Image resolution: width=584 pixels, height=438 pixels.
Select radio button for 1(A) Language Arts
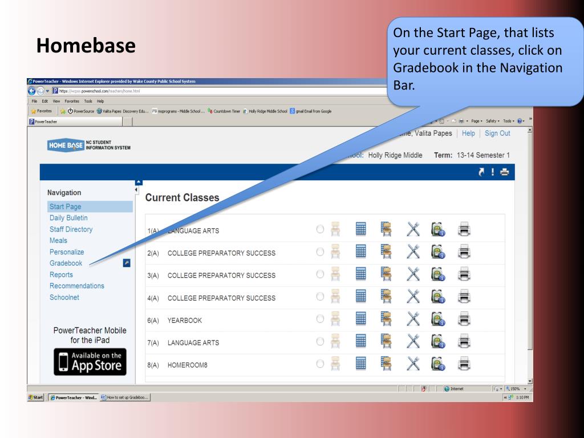click(320, 229)
